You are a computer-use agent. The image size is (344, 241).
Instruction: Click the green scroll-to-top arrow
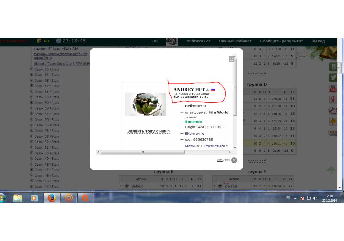(x=331, y=170)
